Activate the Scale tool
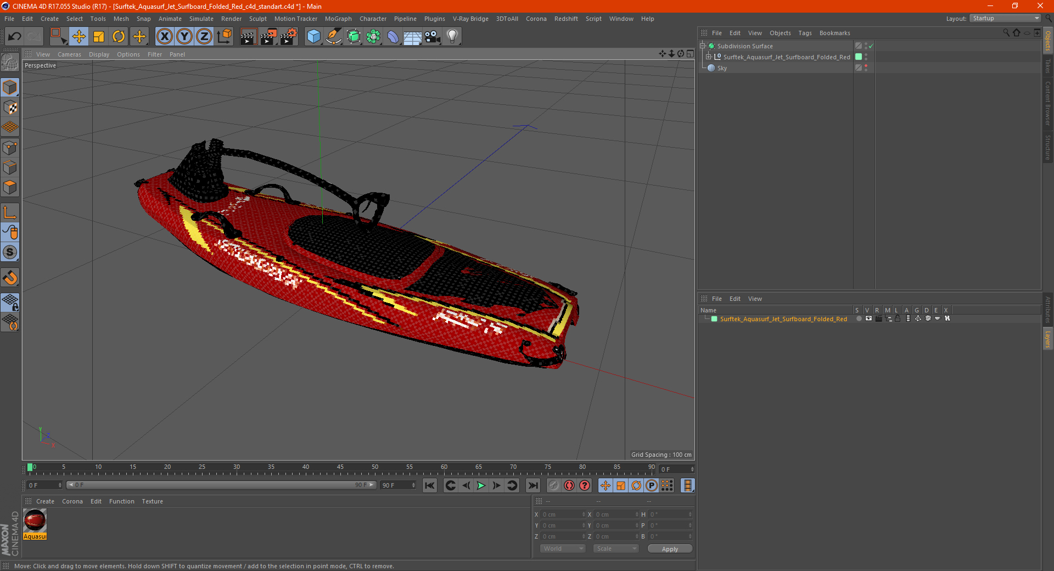This screenshot has width=1054, height=571. (99, 37)
